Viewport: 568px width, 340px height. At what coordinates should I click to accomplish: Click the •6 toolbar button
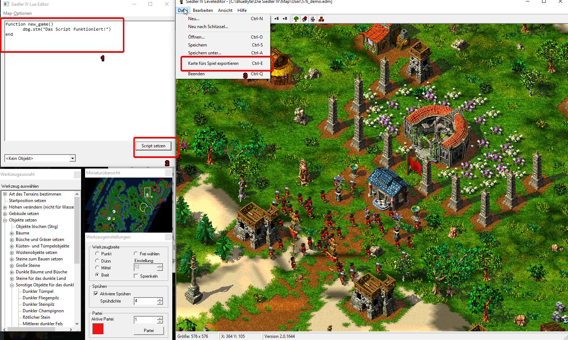point(276,19)
